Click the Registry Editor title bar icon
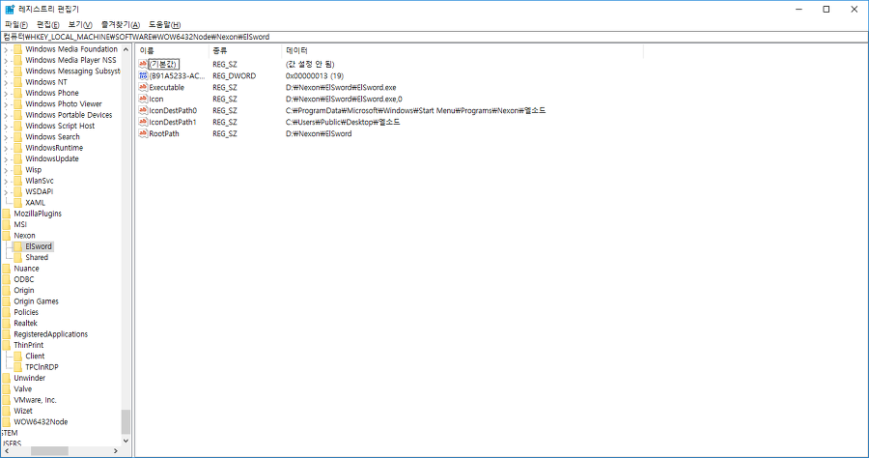Image resolution: width=869 pixels, height=458 pixels. 10,9
